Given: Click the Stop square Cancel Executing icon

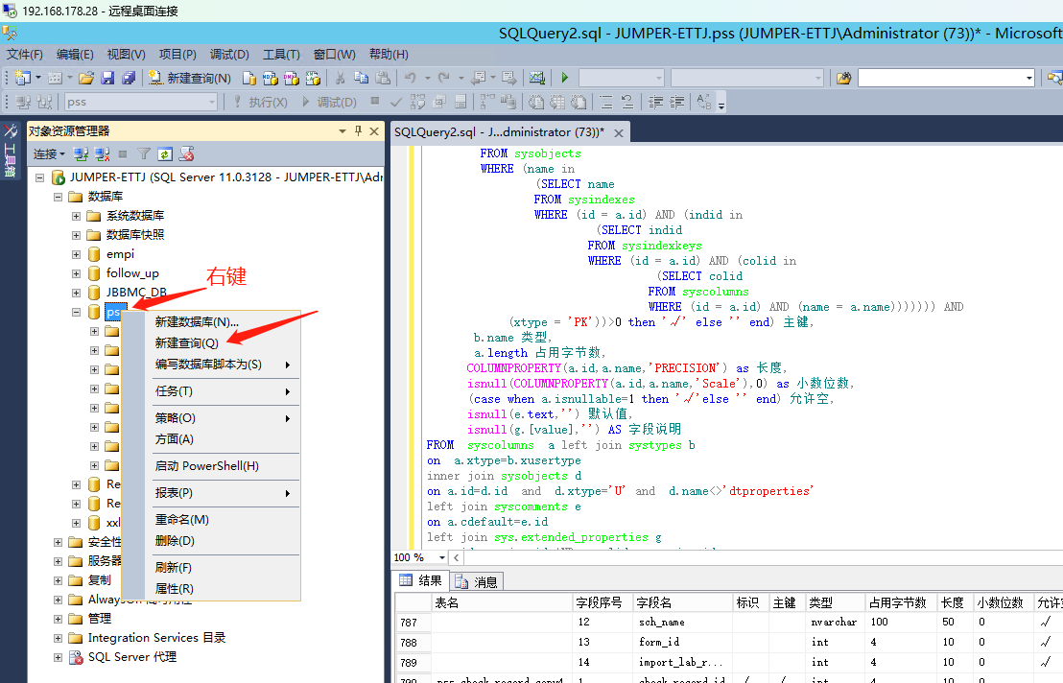Looking at the screenshot, I should 375,101.
